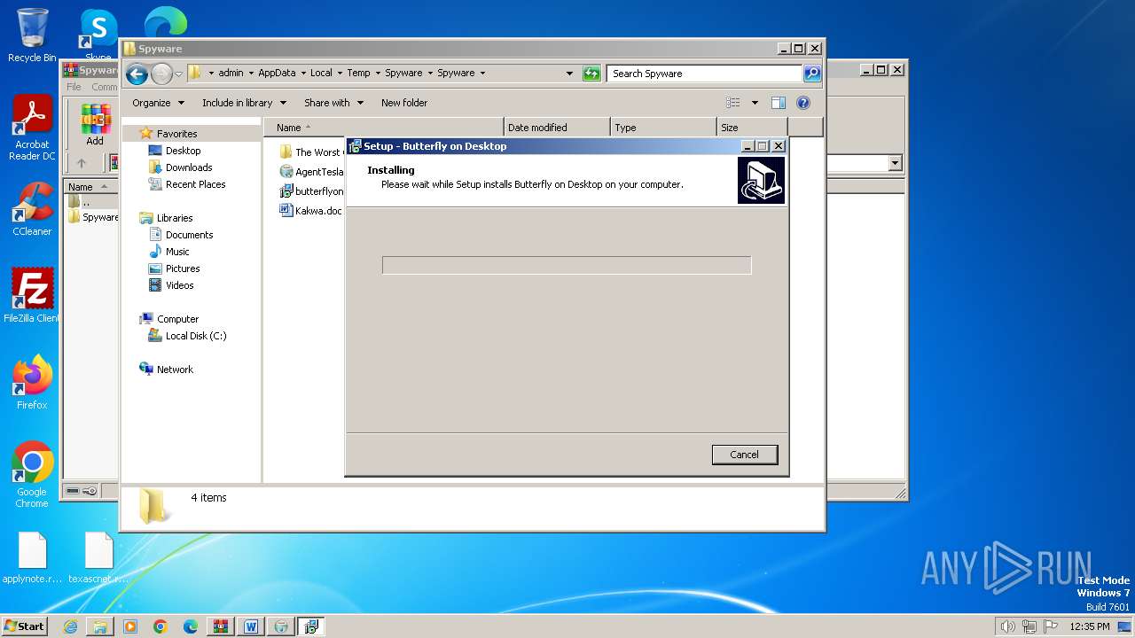
Task: Open Downloads in Favorites
Action: coord(188,167)
